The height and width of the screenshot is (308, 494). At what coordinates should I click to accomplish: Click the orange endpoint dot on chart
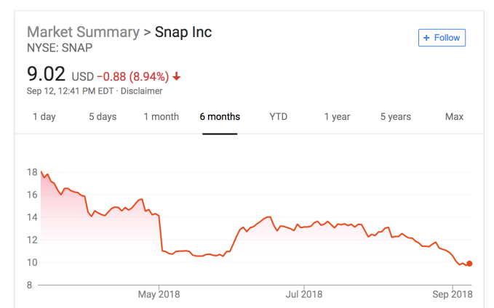coord(470,264)
